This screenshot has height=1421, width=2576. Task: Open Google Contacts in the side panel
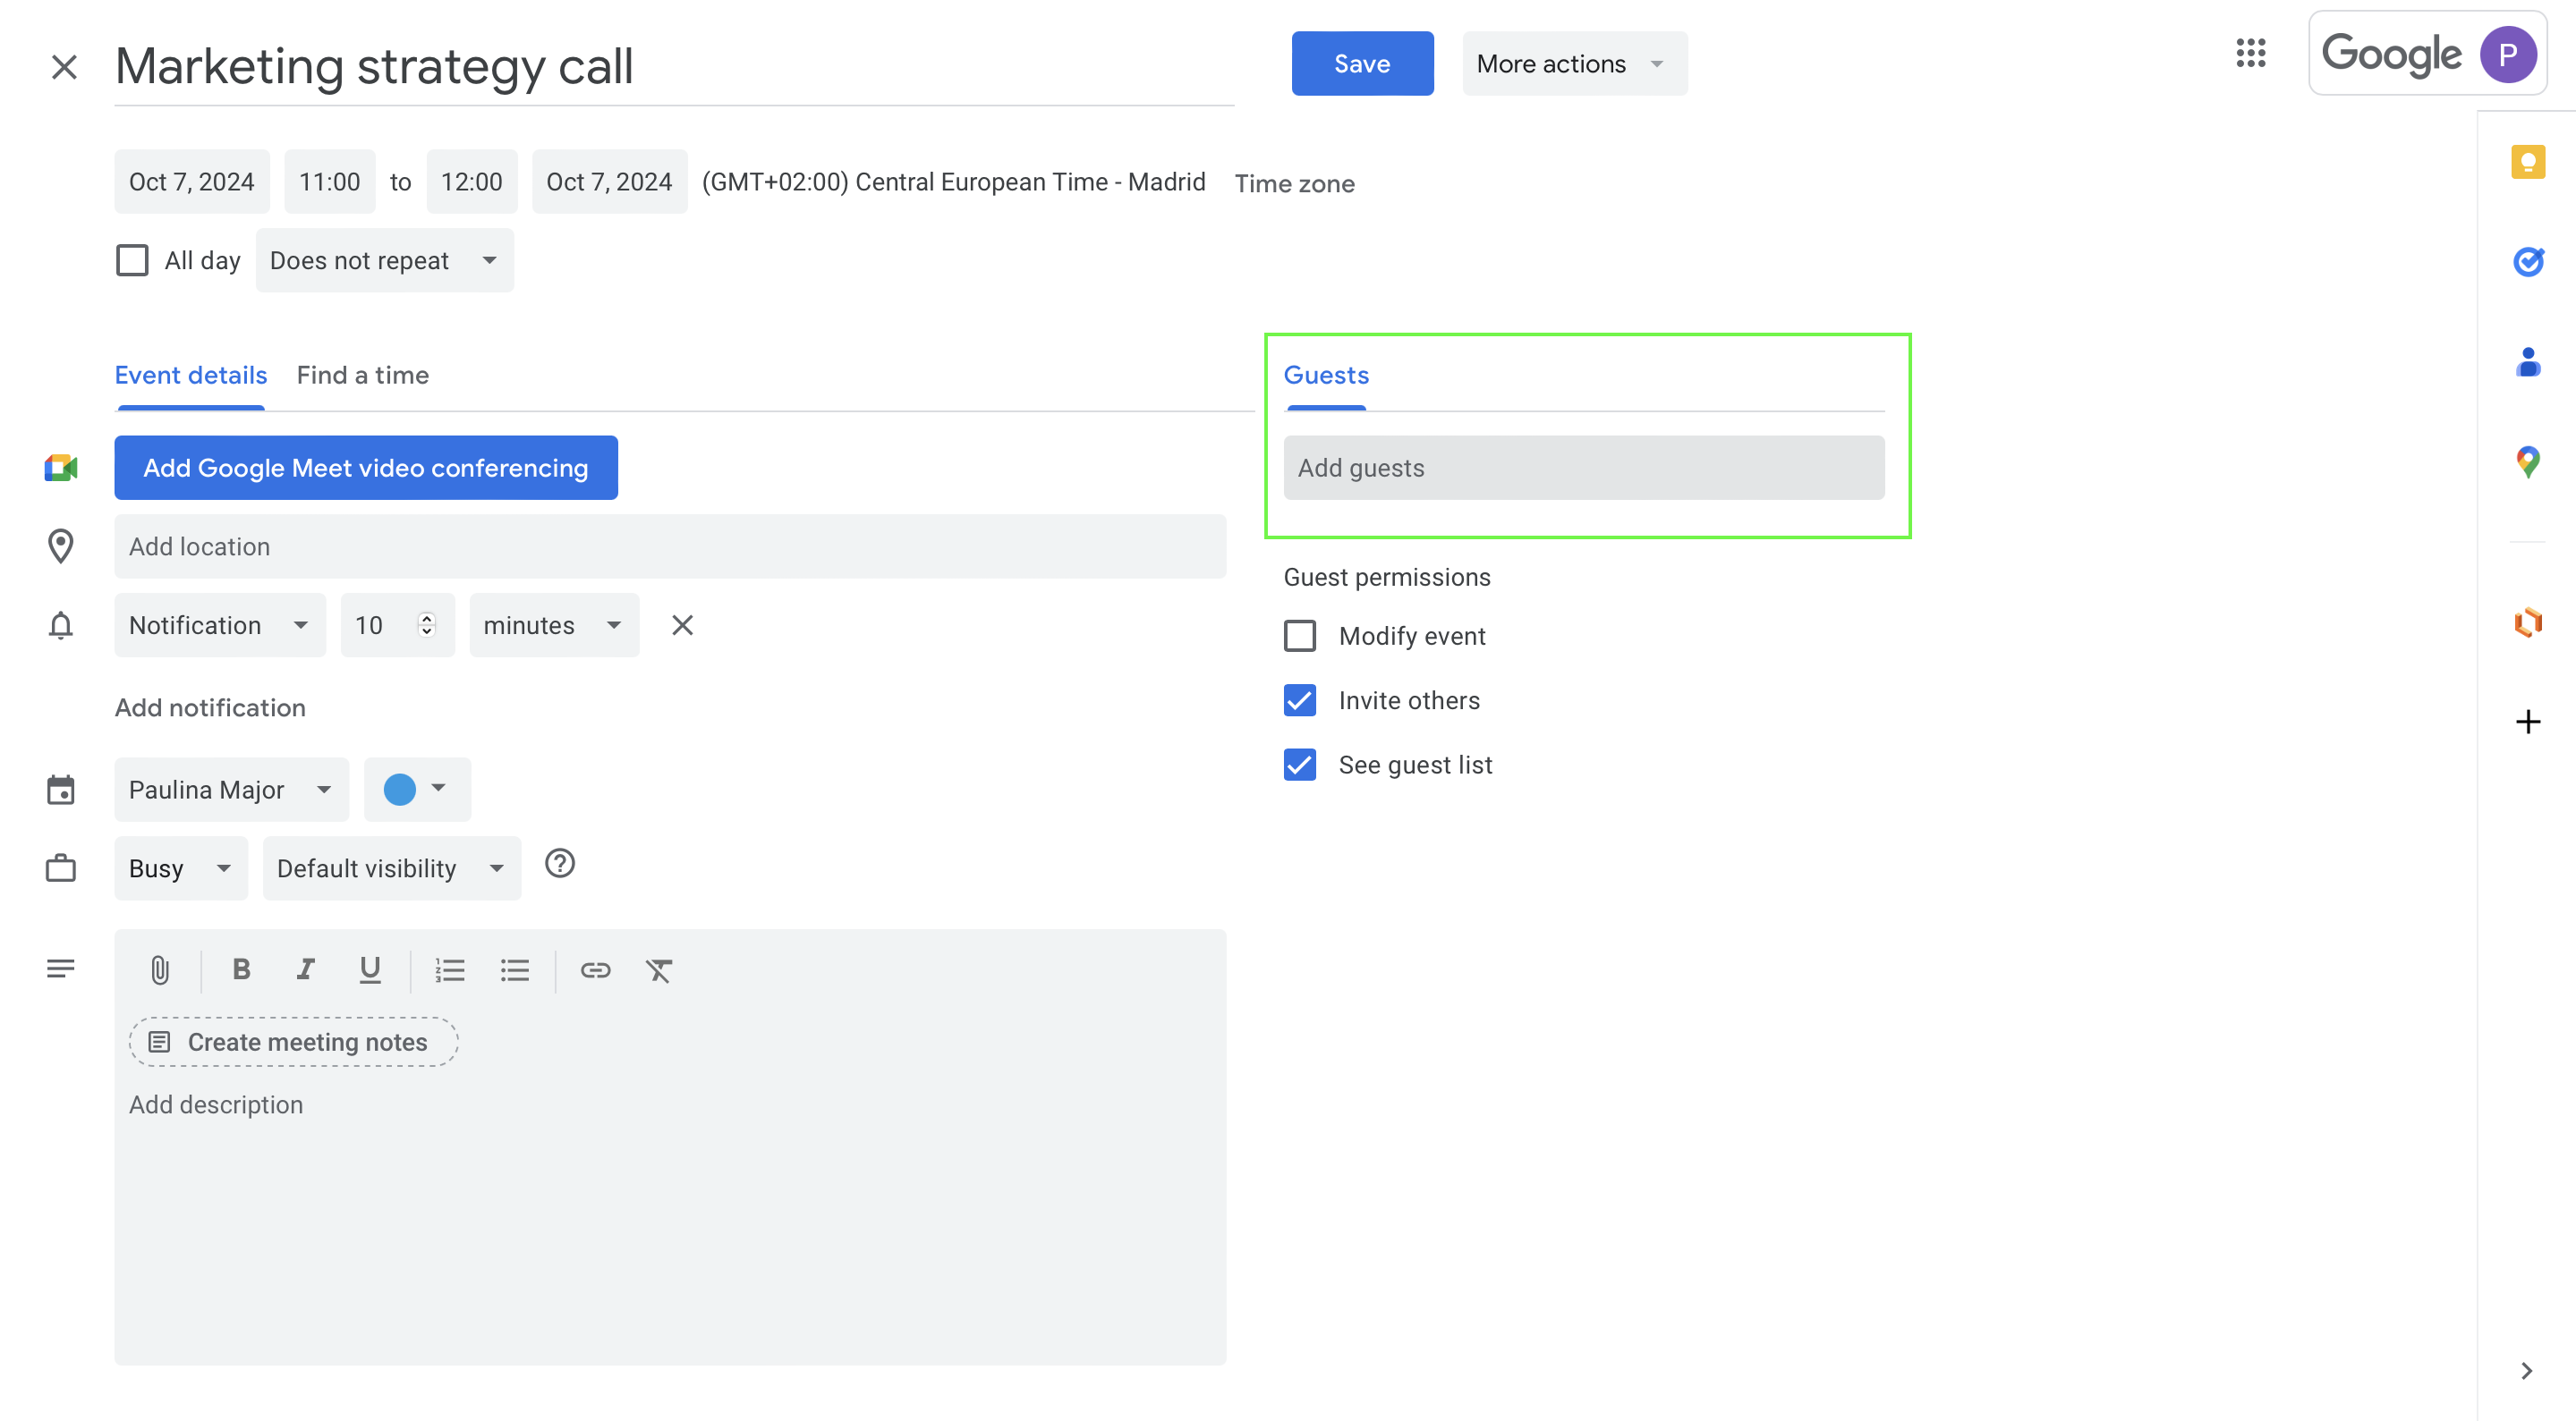pyautogui.click(x=2528, y=363)
